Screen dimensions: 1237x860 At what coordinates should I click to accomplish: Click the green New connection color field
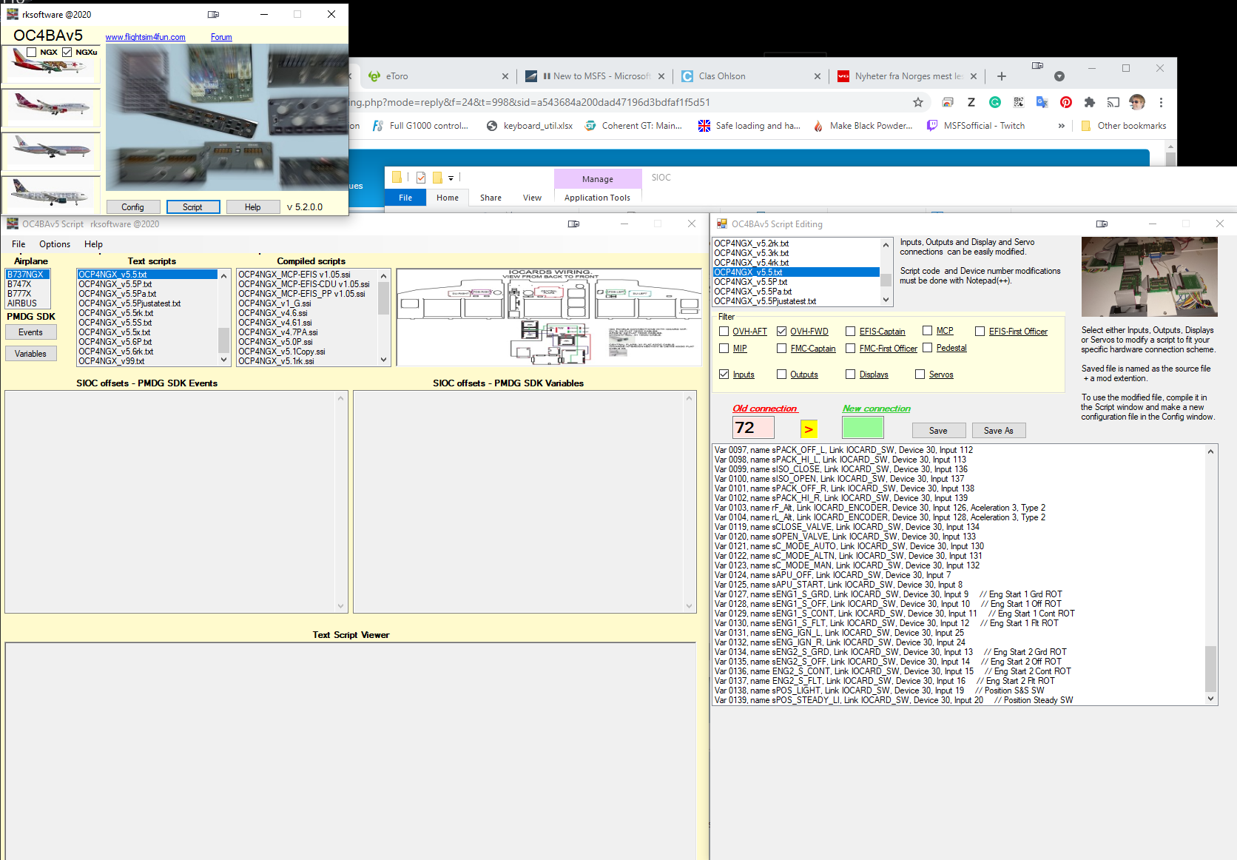(863, 427)
